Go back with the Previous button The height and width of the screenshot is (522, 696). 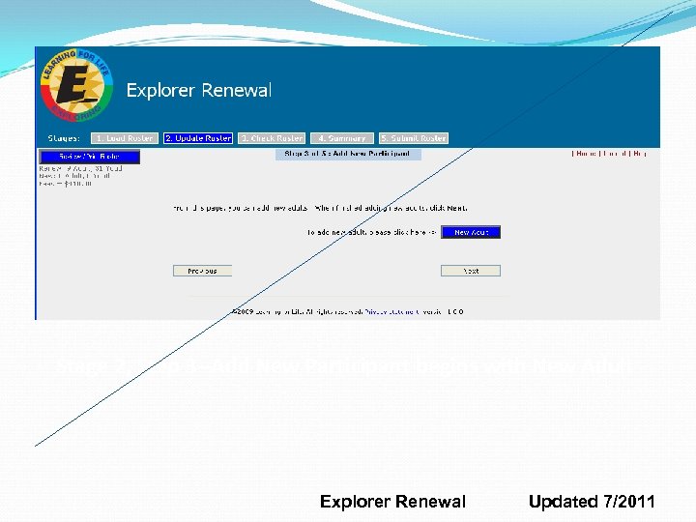coord(202,271)
